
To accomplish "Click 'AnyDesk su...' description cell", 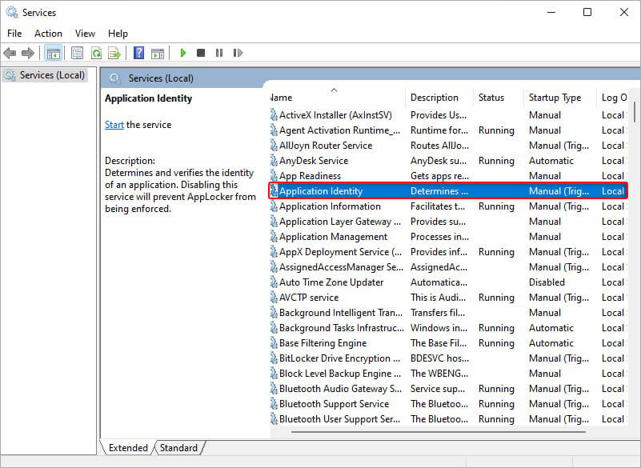I will point(439,161).
